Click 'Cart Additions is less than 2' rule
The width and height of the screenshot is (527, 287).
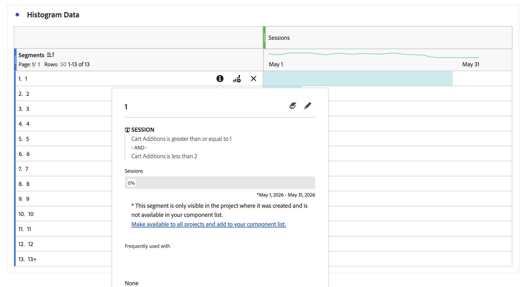click(x=164, y=156)
